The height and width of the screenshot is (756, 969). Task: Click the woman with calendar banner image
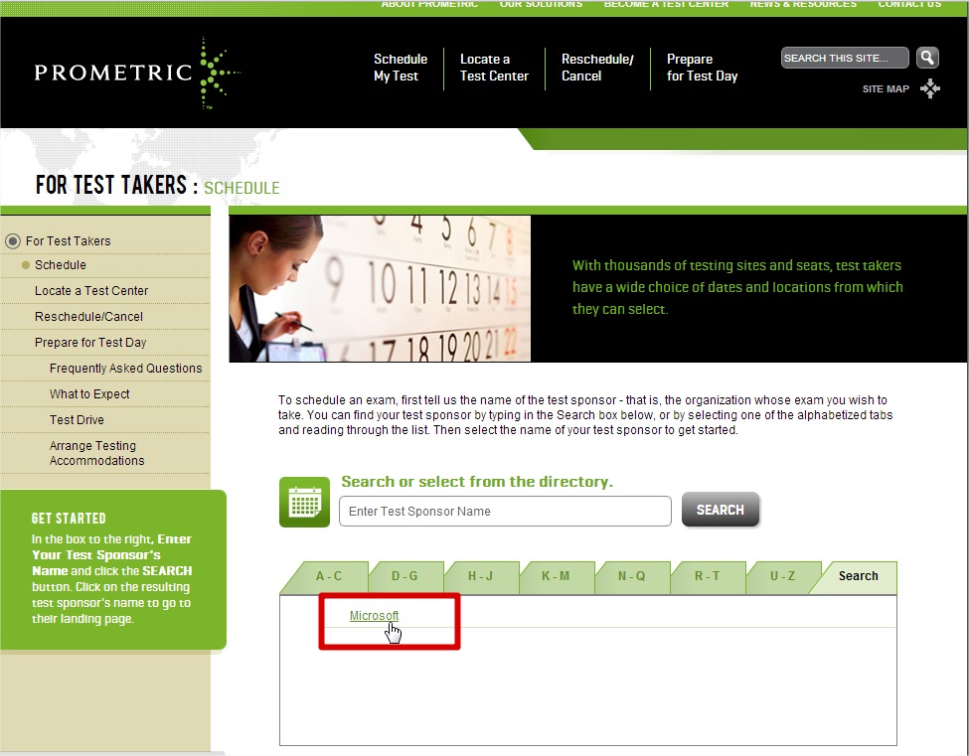pos(380,288)
